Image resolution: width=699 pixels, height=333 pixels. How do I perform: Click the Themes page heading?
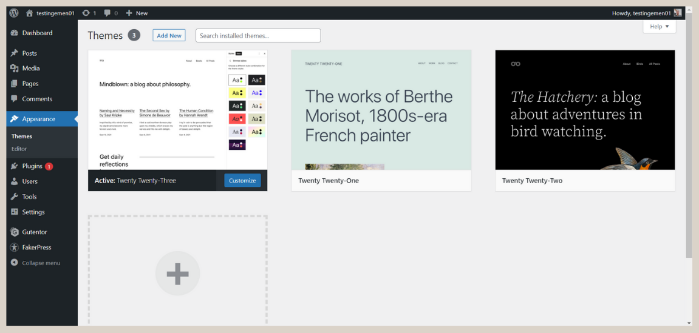pyautogui.click(x=105, y=35)
